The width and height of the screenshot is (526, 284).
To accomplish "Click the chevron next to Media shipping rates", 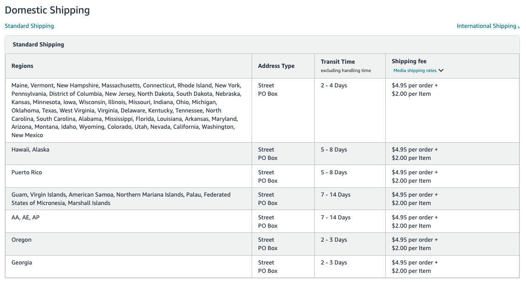I will tap(441, 71).
